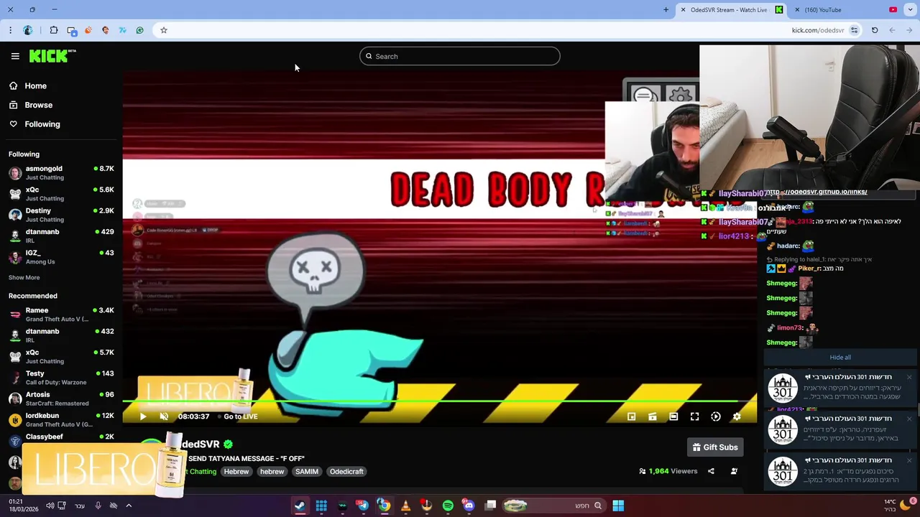Click the verified badge next to OdedSVR

(228, 444)
